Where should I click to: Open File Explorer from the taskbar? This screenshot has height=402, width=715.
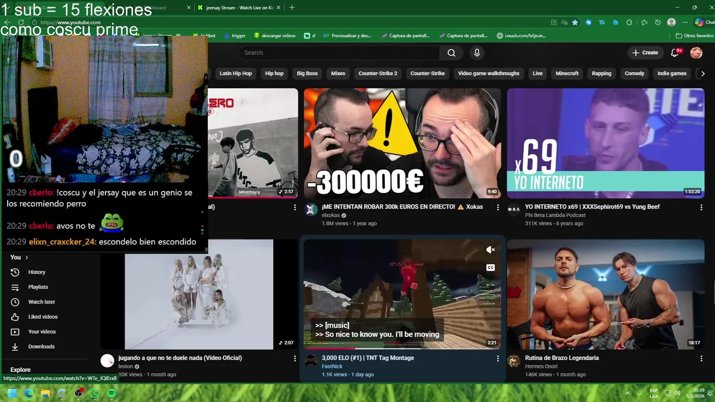(45, 393)
